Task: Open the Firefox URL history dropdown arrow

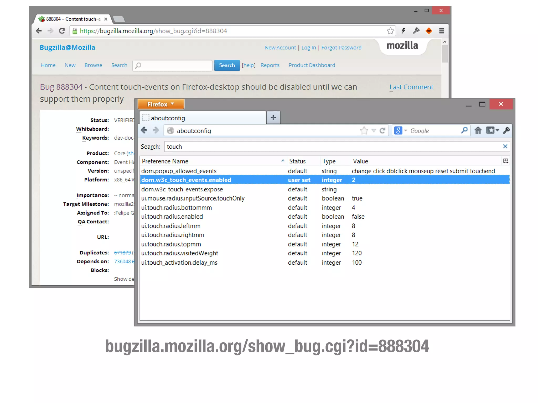Action: pos(374,130)
